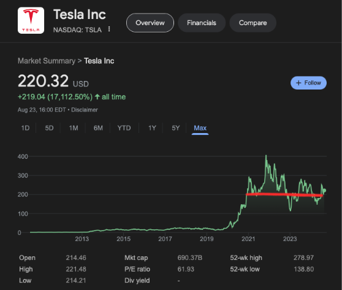
Task: Click the Open value 214.46
Action: [x=76, y=258]
